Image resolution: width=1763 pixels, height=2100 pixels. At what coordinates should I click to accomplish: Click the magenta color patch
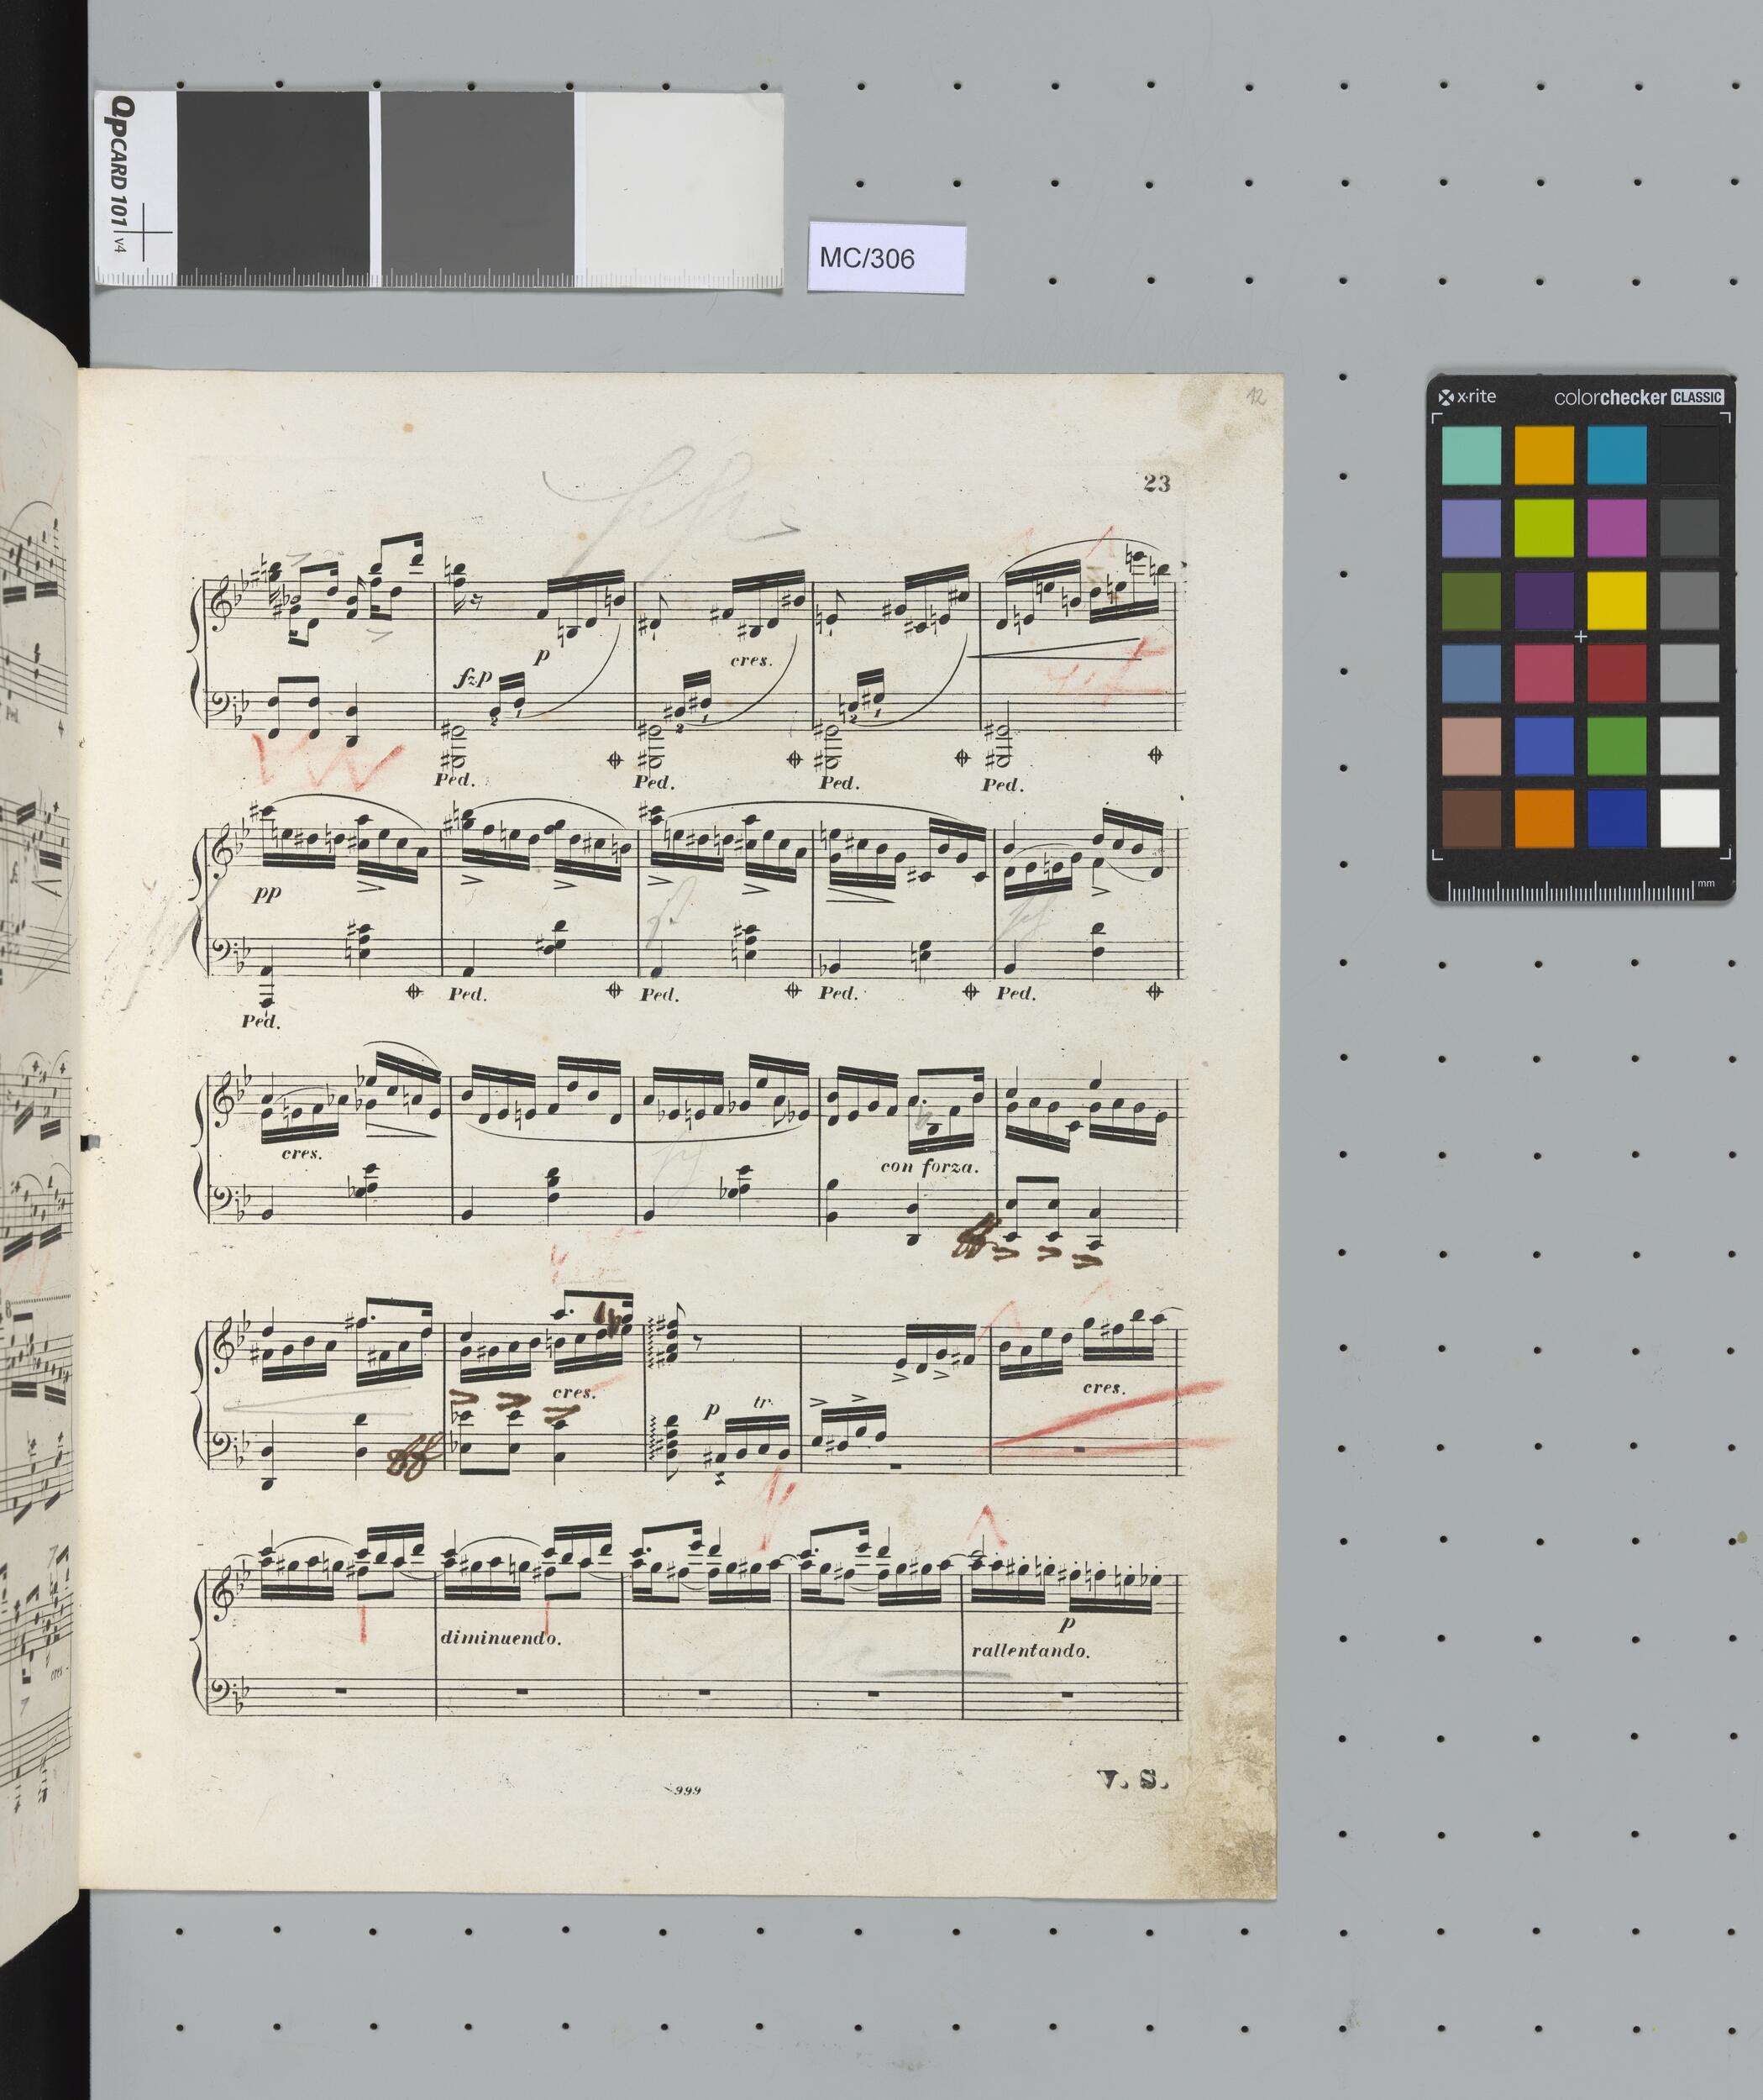coord(1617,529)
